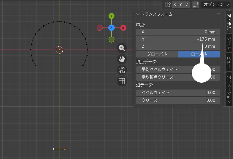
Task: Toggle Z axis mirror
Action: tap(187, 5)
